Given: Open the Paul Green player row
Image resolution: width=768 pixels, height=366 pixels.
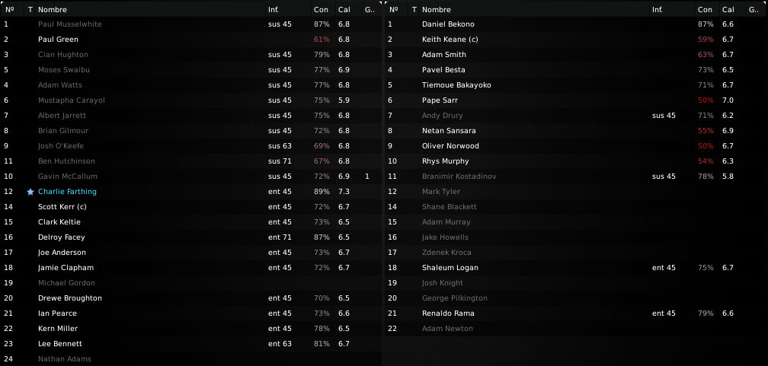Looking at the screenshot, I should point(191,39).
